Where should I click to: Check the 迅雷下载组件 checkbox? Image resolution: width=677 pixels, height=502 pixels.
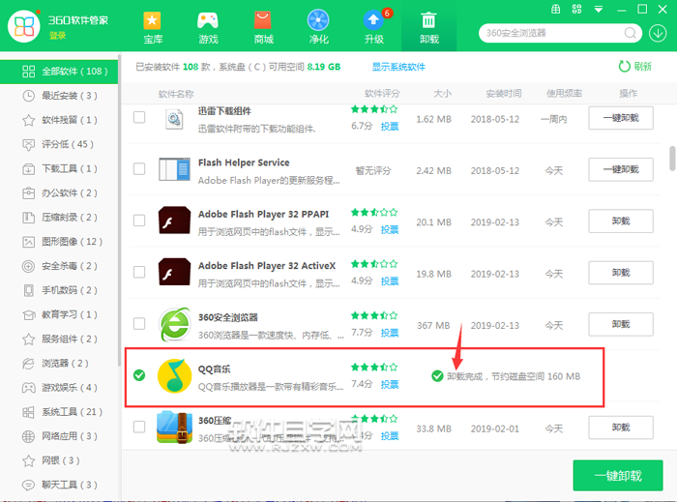pyautogui.click(x=139, y=117)
